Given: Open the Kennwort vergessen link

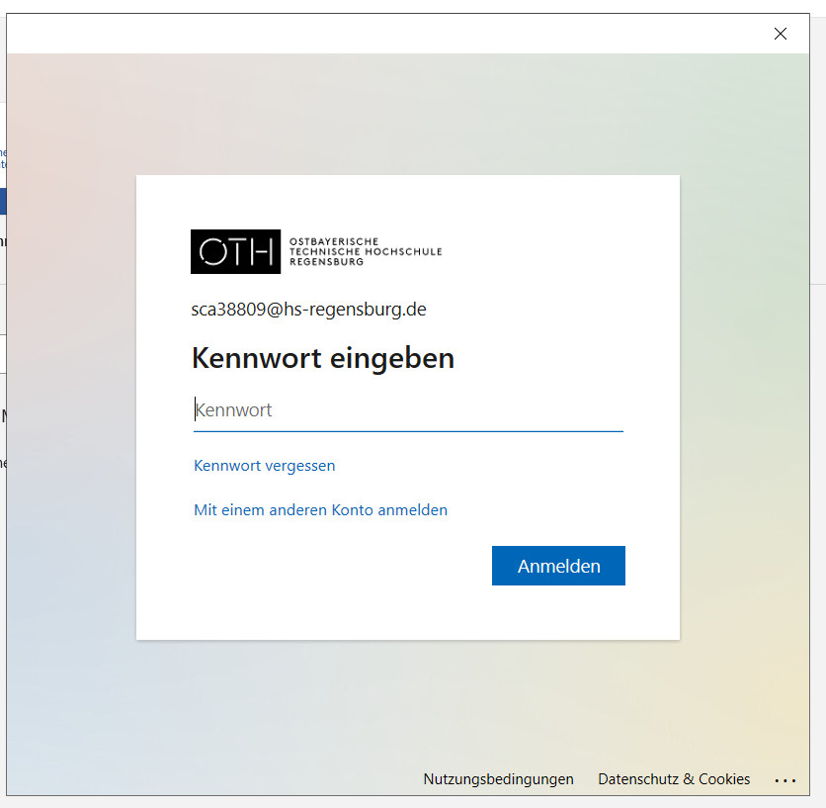Looking at the screenshot, I should pyautogui.click(x=265, y=465).
